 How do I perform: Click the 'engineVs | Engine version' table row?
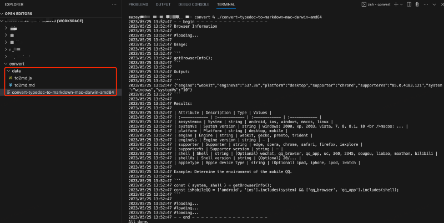pyautogui.click(x=221, y=140)
